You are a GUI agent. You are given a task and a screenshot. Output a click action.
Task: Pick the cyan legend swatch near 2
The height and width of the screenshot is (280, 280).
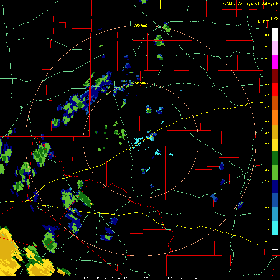pyautogui.click(x=275, y=228)
